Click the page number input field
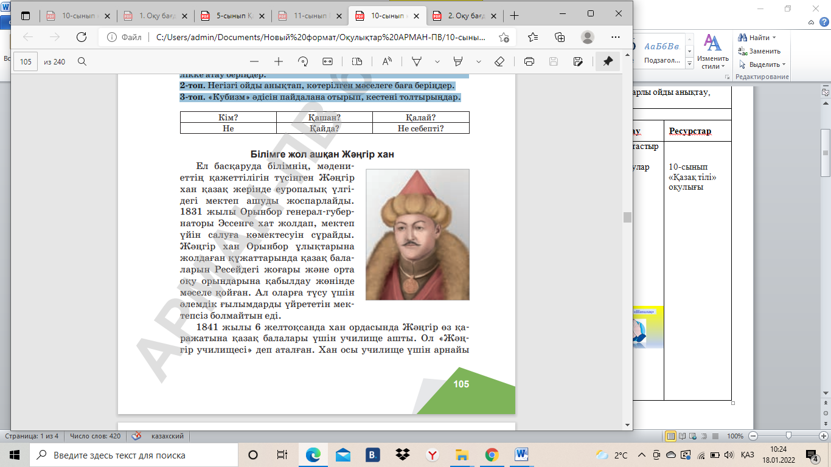Screen dimensions: 831x467 26,61
